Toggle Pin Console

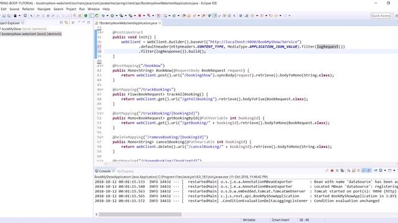tap(376, 171)
